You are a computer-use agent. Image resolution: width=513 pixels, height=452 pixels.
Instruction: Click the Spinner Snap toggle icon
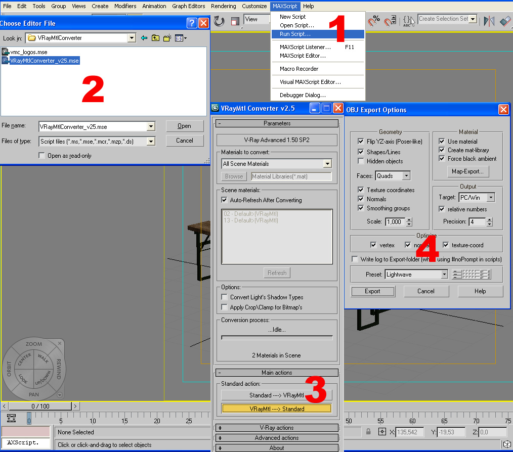click(390, 21)
